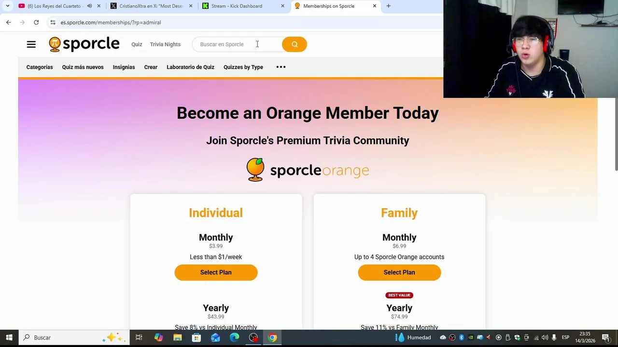This screenshot has height=347, width=618.
Task: Click the $3.99 monthly price
Action: (216, 246)
